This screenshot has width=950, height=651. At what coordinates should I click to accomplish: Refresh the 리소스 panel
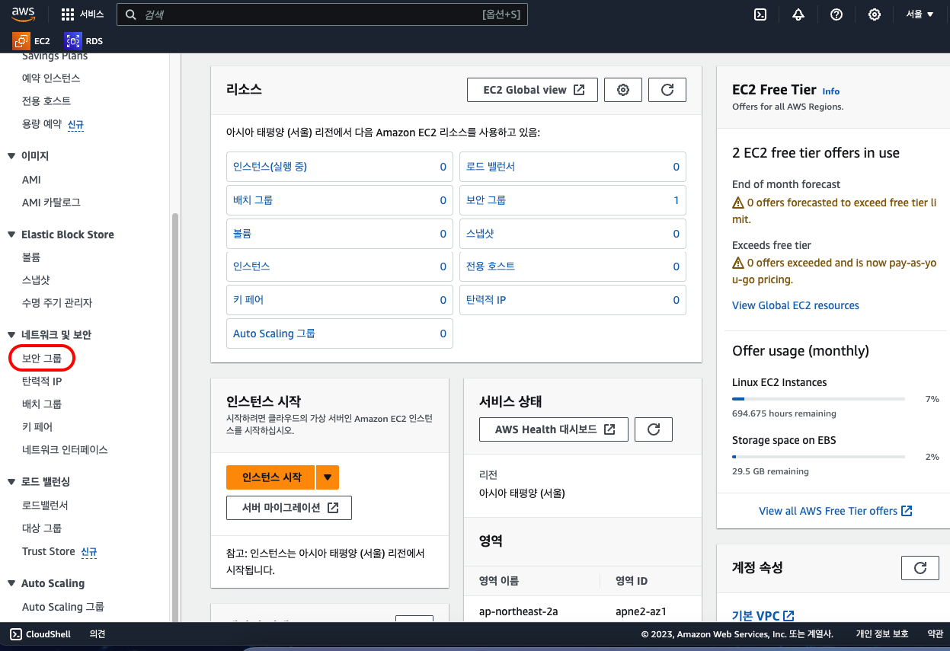click(667, 90)
